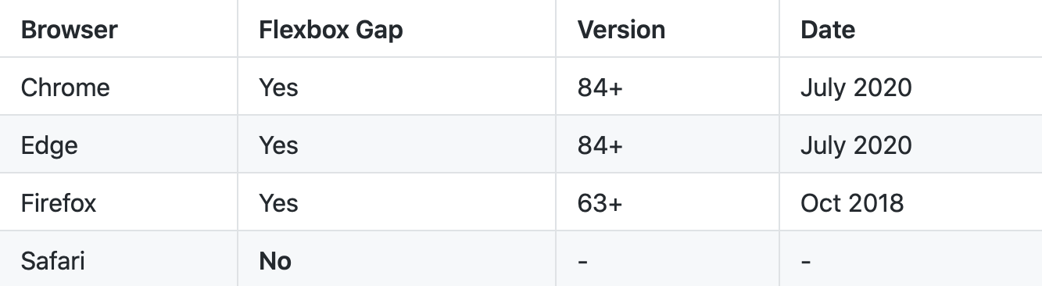Click the Version column header
Viewport: 1042px width, 286px height.
click(x=621, y=30)
